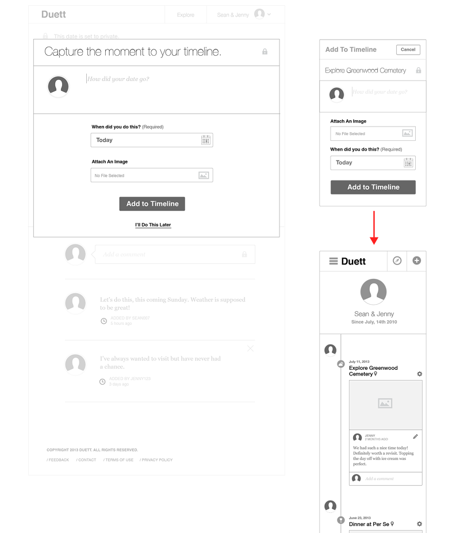The image size is (460, 533).
Task: Click the I'll Do This Later link
Action: (153, 225)
